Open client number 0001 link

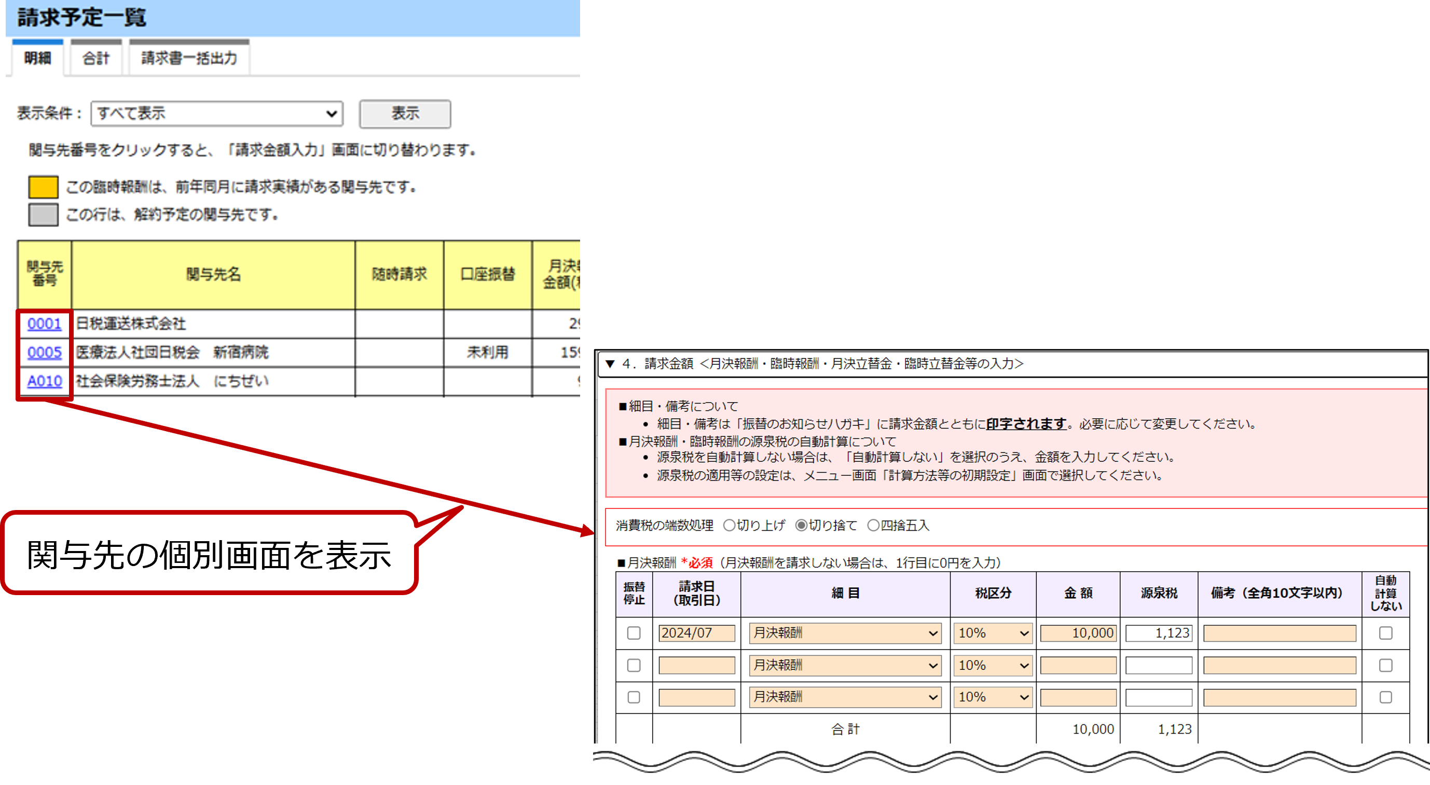45,324
